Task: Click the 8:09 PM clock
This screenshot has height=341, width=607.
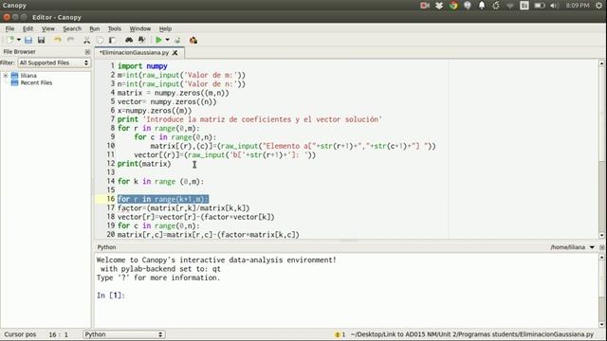Action: pos(578,6)
